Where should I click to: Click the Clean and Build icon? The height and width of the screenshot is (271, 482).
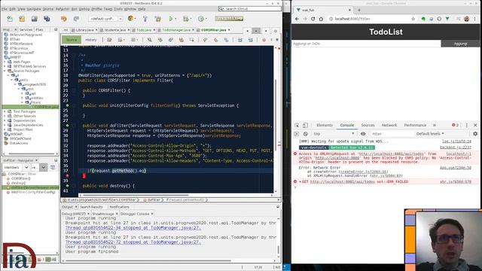click(158, 19)
